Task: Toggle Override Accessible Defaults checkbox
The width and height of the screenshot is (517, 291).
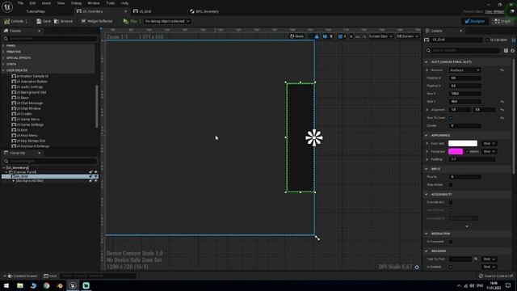Action: click(x=451, y=202)
